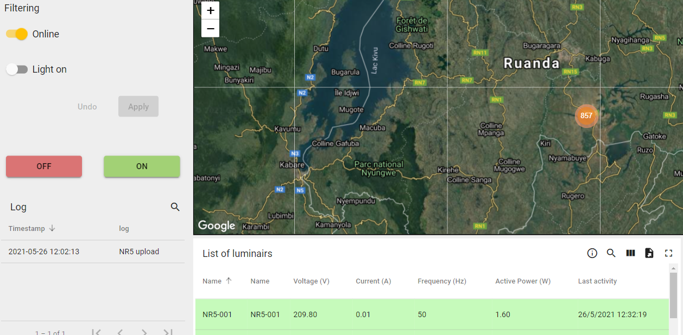This screenshot has height=335, width=683.
Task: Sort table by Last activity column
Action: [x=597, y=281]
